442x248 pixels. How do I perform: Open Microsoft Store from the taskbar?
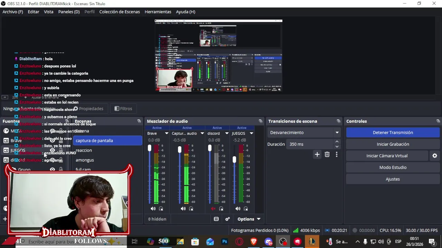pyautogui.click(x=195, y=242)
